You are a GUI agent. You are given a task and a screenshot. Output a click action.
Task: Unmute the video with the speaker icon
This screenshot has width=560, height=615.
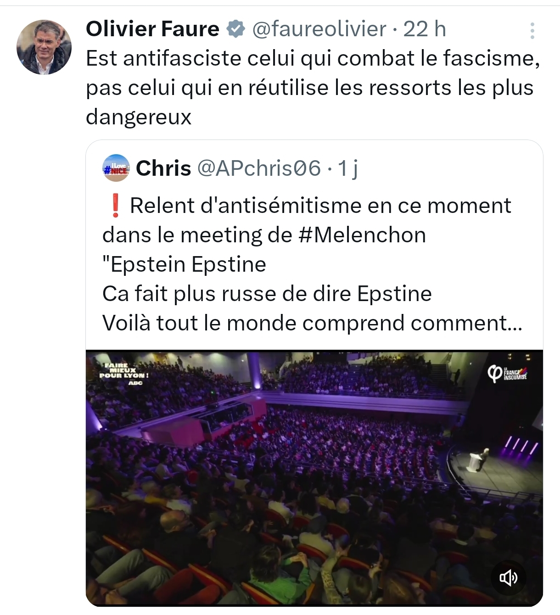click(508, 577)
